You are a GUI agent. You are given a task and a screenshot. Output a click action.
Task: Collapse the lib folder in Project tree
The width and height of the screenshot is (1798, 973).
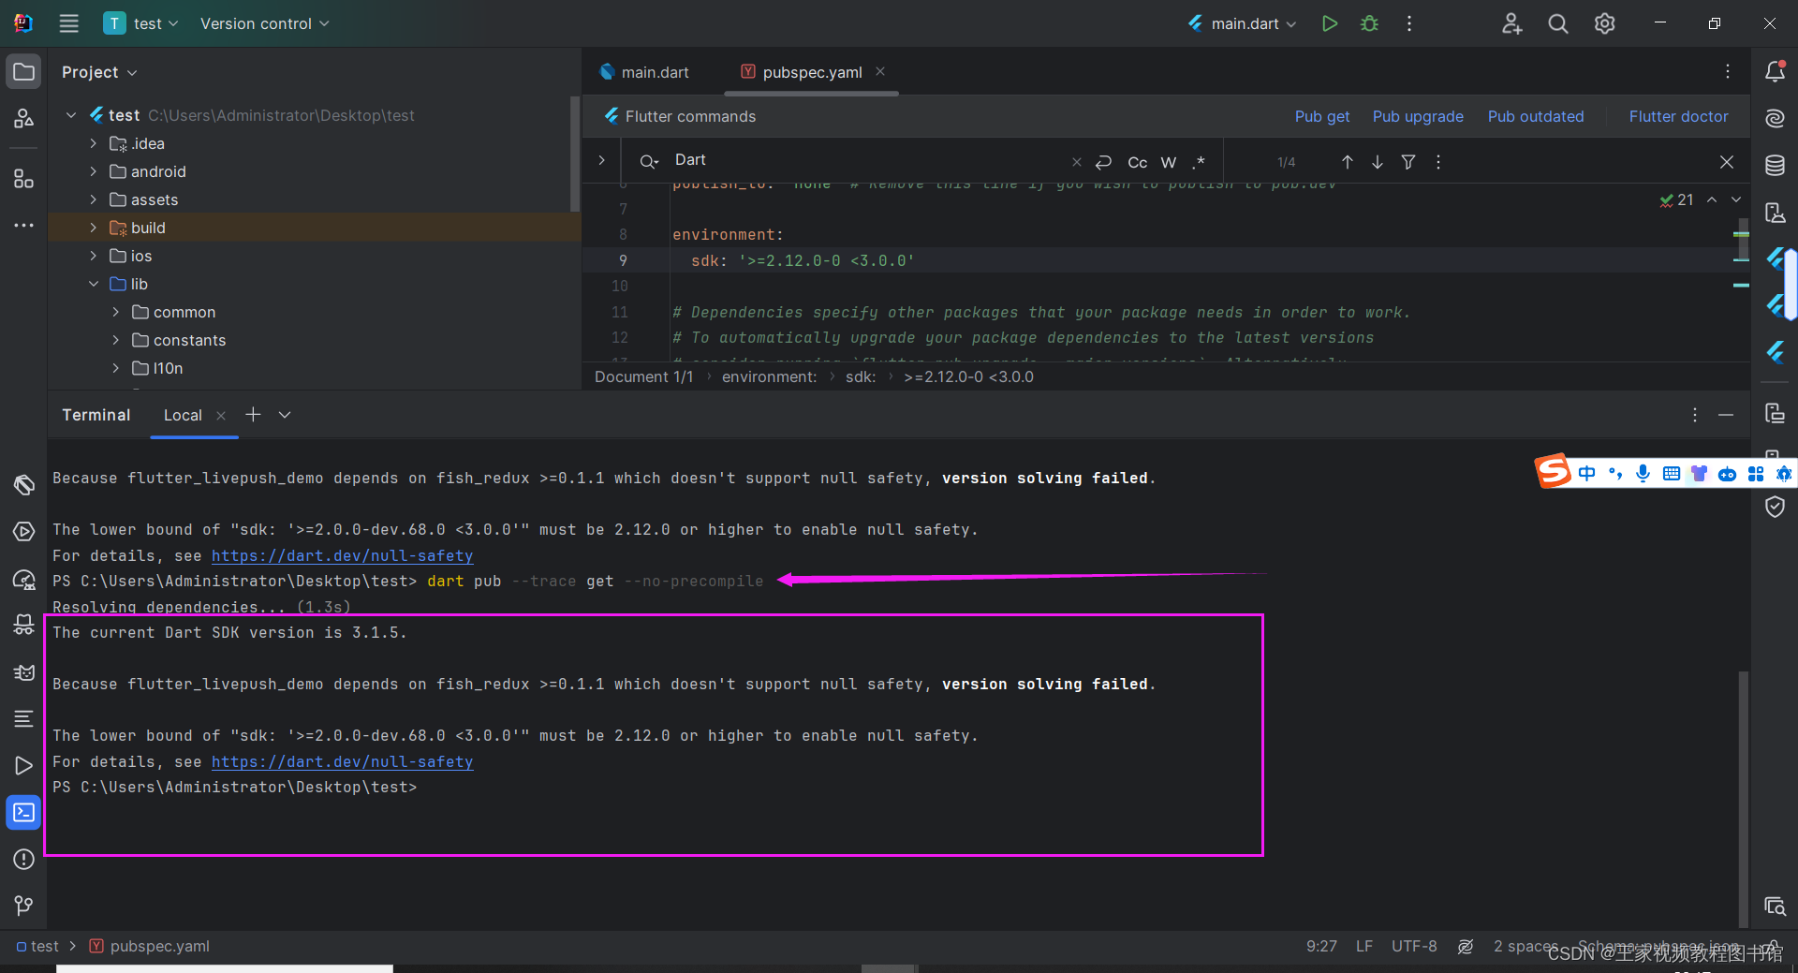coord(94,284)
